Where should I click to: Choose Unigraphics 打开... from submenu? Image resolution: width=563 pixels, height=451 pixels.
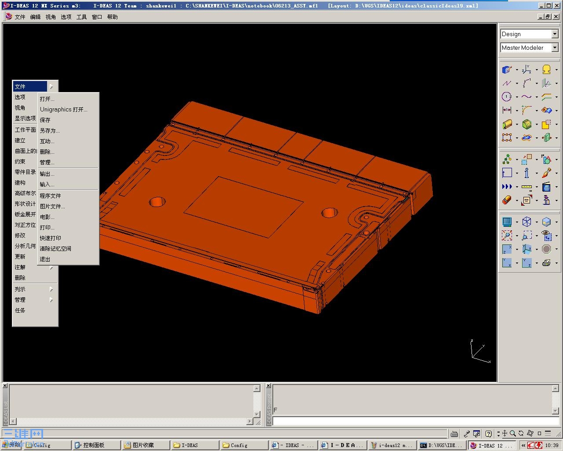(x=64, y=109)
